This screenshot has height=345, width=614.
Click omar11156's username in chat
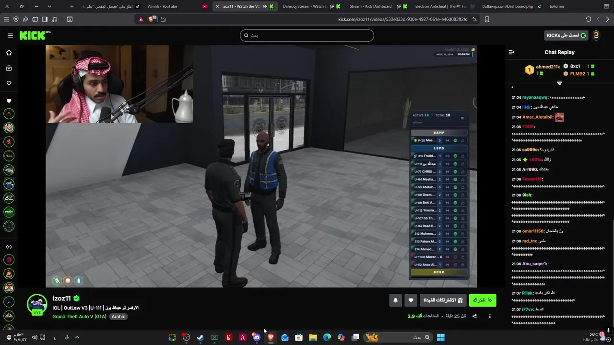[x=532, y=231]
